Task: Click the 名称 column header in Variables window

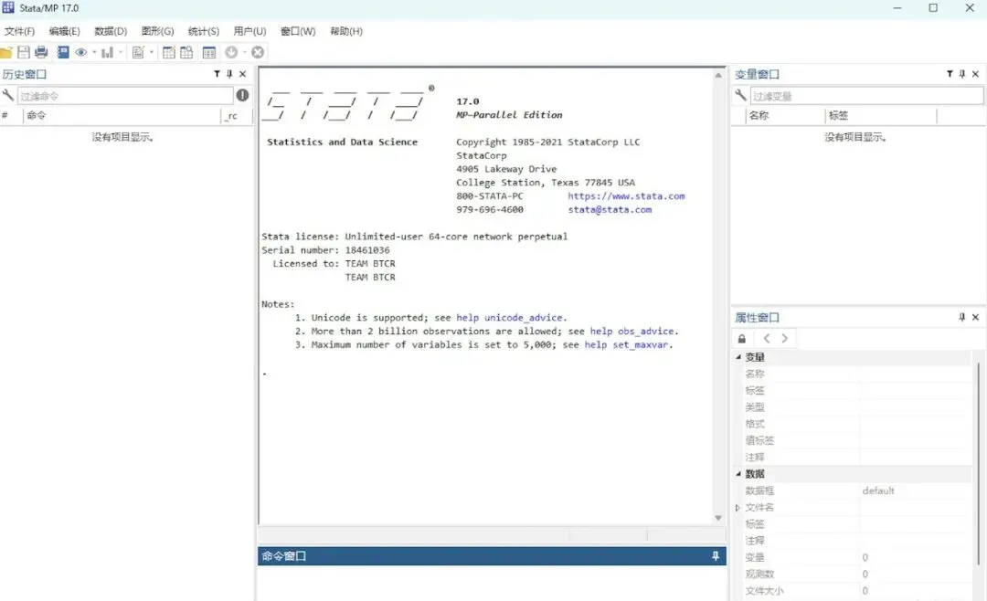Action: [x=785, y=116]
